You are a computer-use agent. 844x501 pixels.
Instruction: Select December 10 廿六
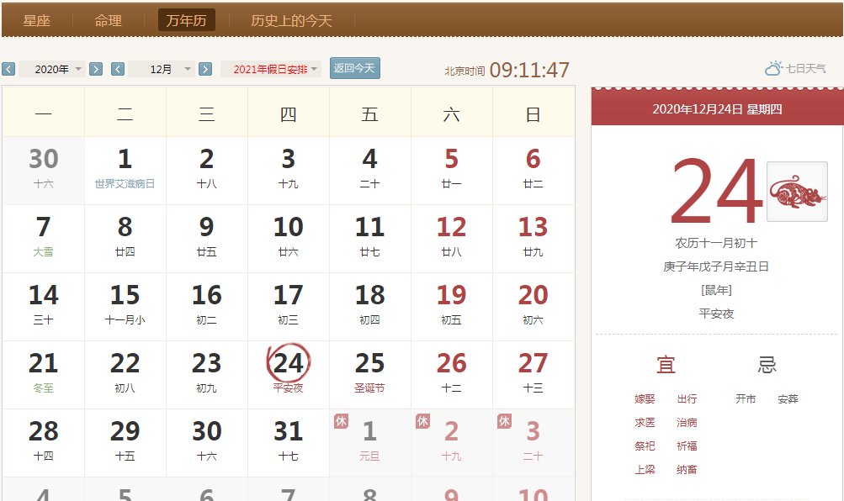[x=289, y=239]
